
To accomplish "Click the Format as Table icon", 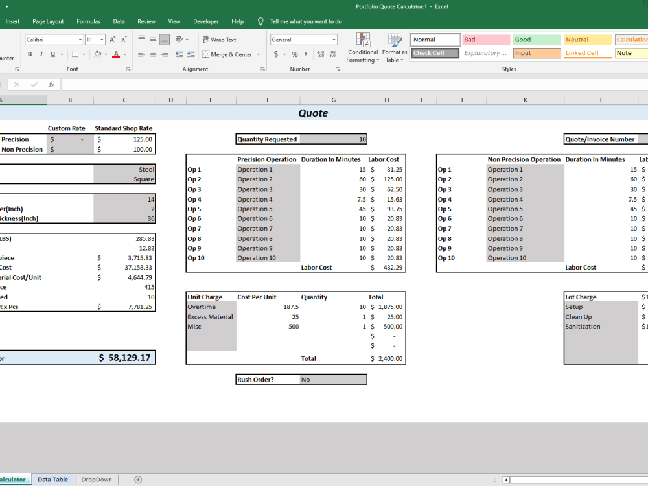I will pos(395,47).
